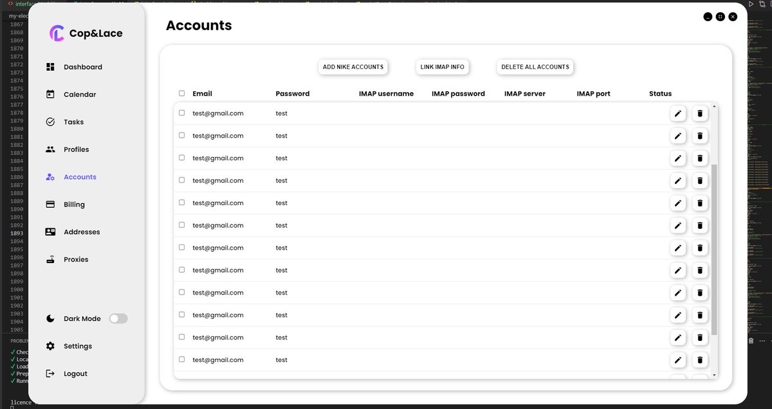The width and height of the screenshot is (772, 409).
Task: Click the DELETE ALL ACCOUNTS button
Action: (x=535, y=67)
